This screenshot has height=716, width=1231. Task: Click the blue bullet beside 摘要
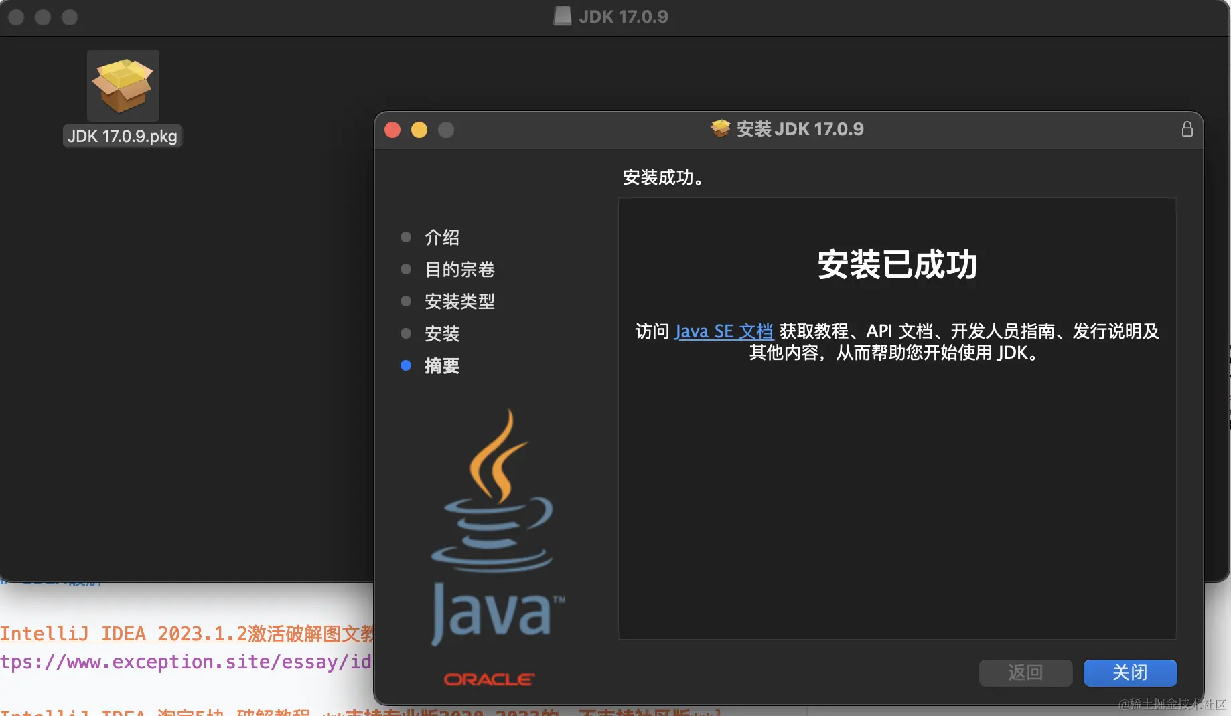point(406,365)
